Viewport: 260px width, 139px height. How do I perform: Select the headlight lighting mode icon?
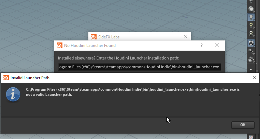(251, 9)
